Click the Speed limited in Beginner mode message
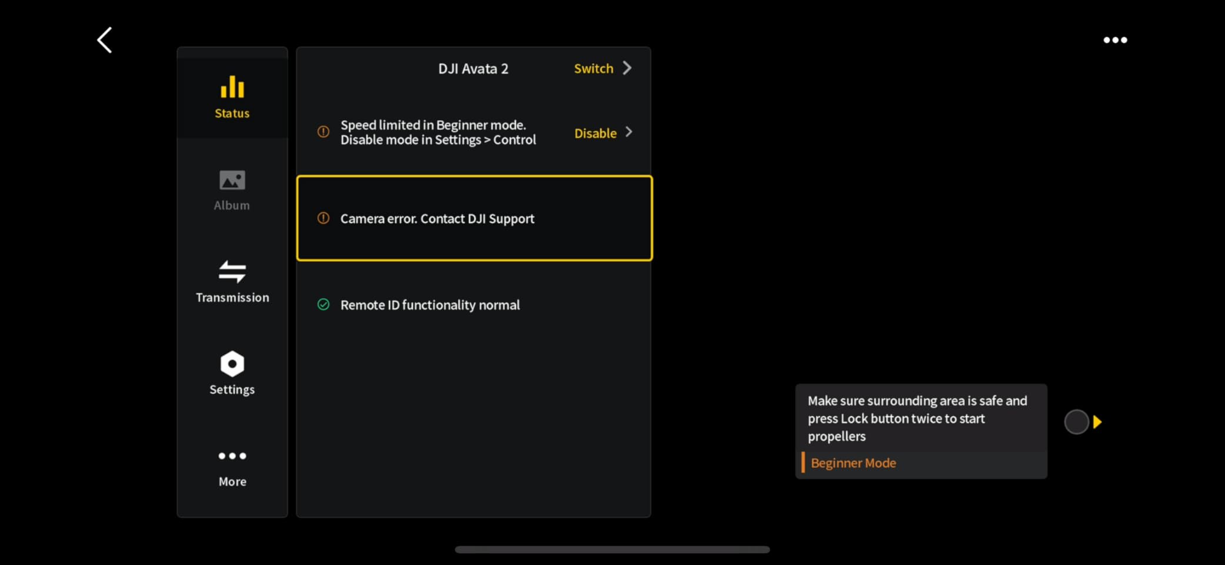 click(438, 132)
